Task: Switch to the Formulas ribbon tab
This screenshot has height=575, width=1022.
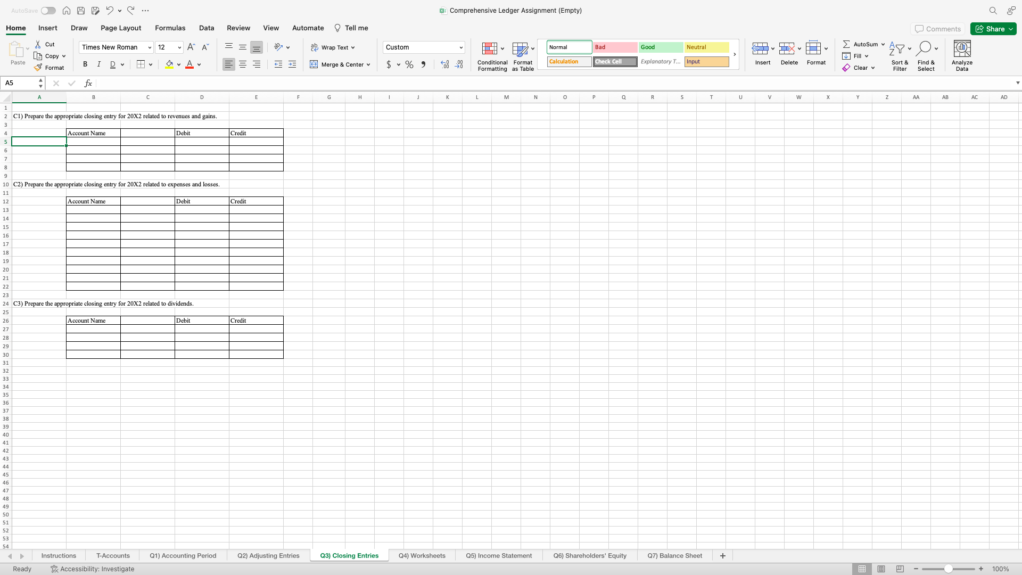Action: (x=170, y=28)
